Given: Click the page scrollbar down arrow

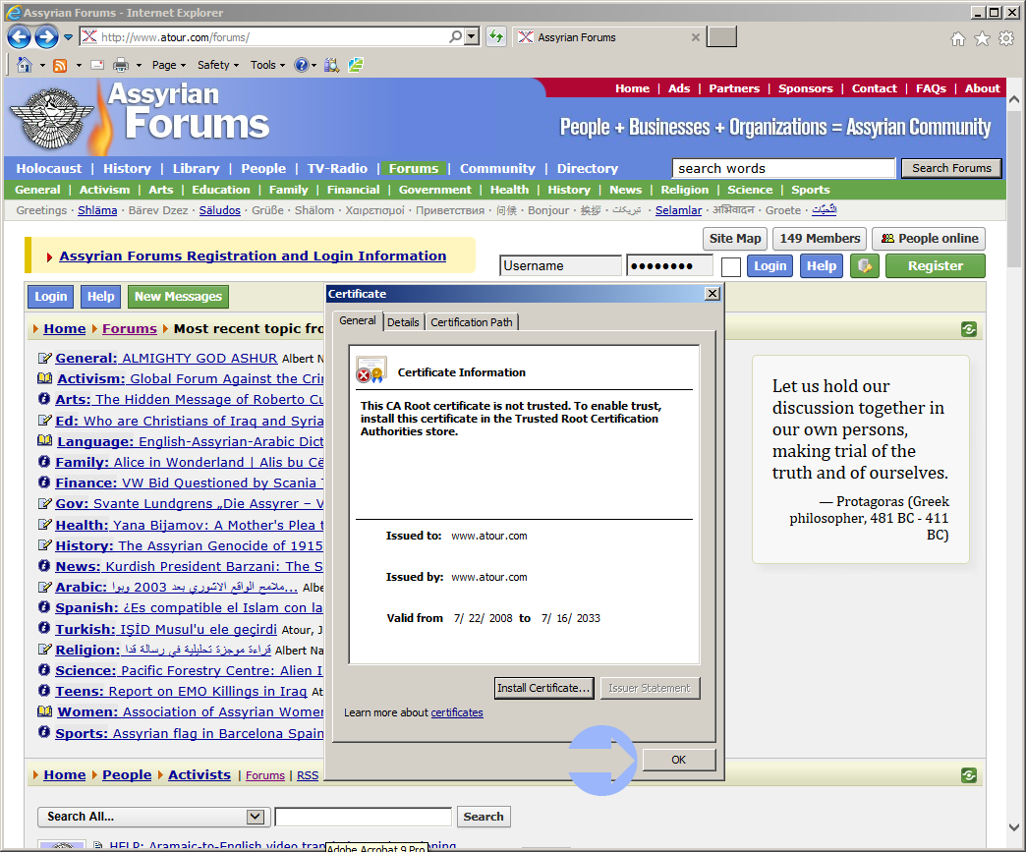Looking at the screenshot, I should click(1014, 826).
